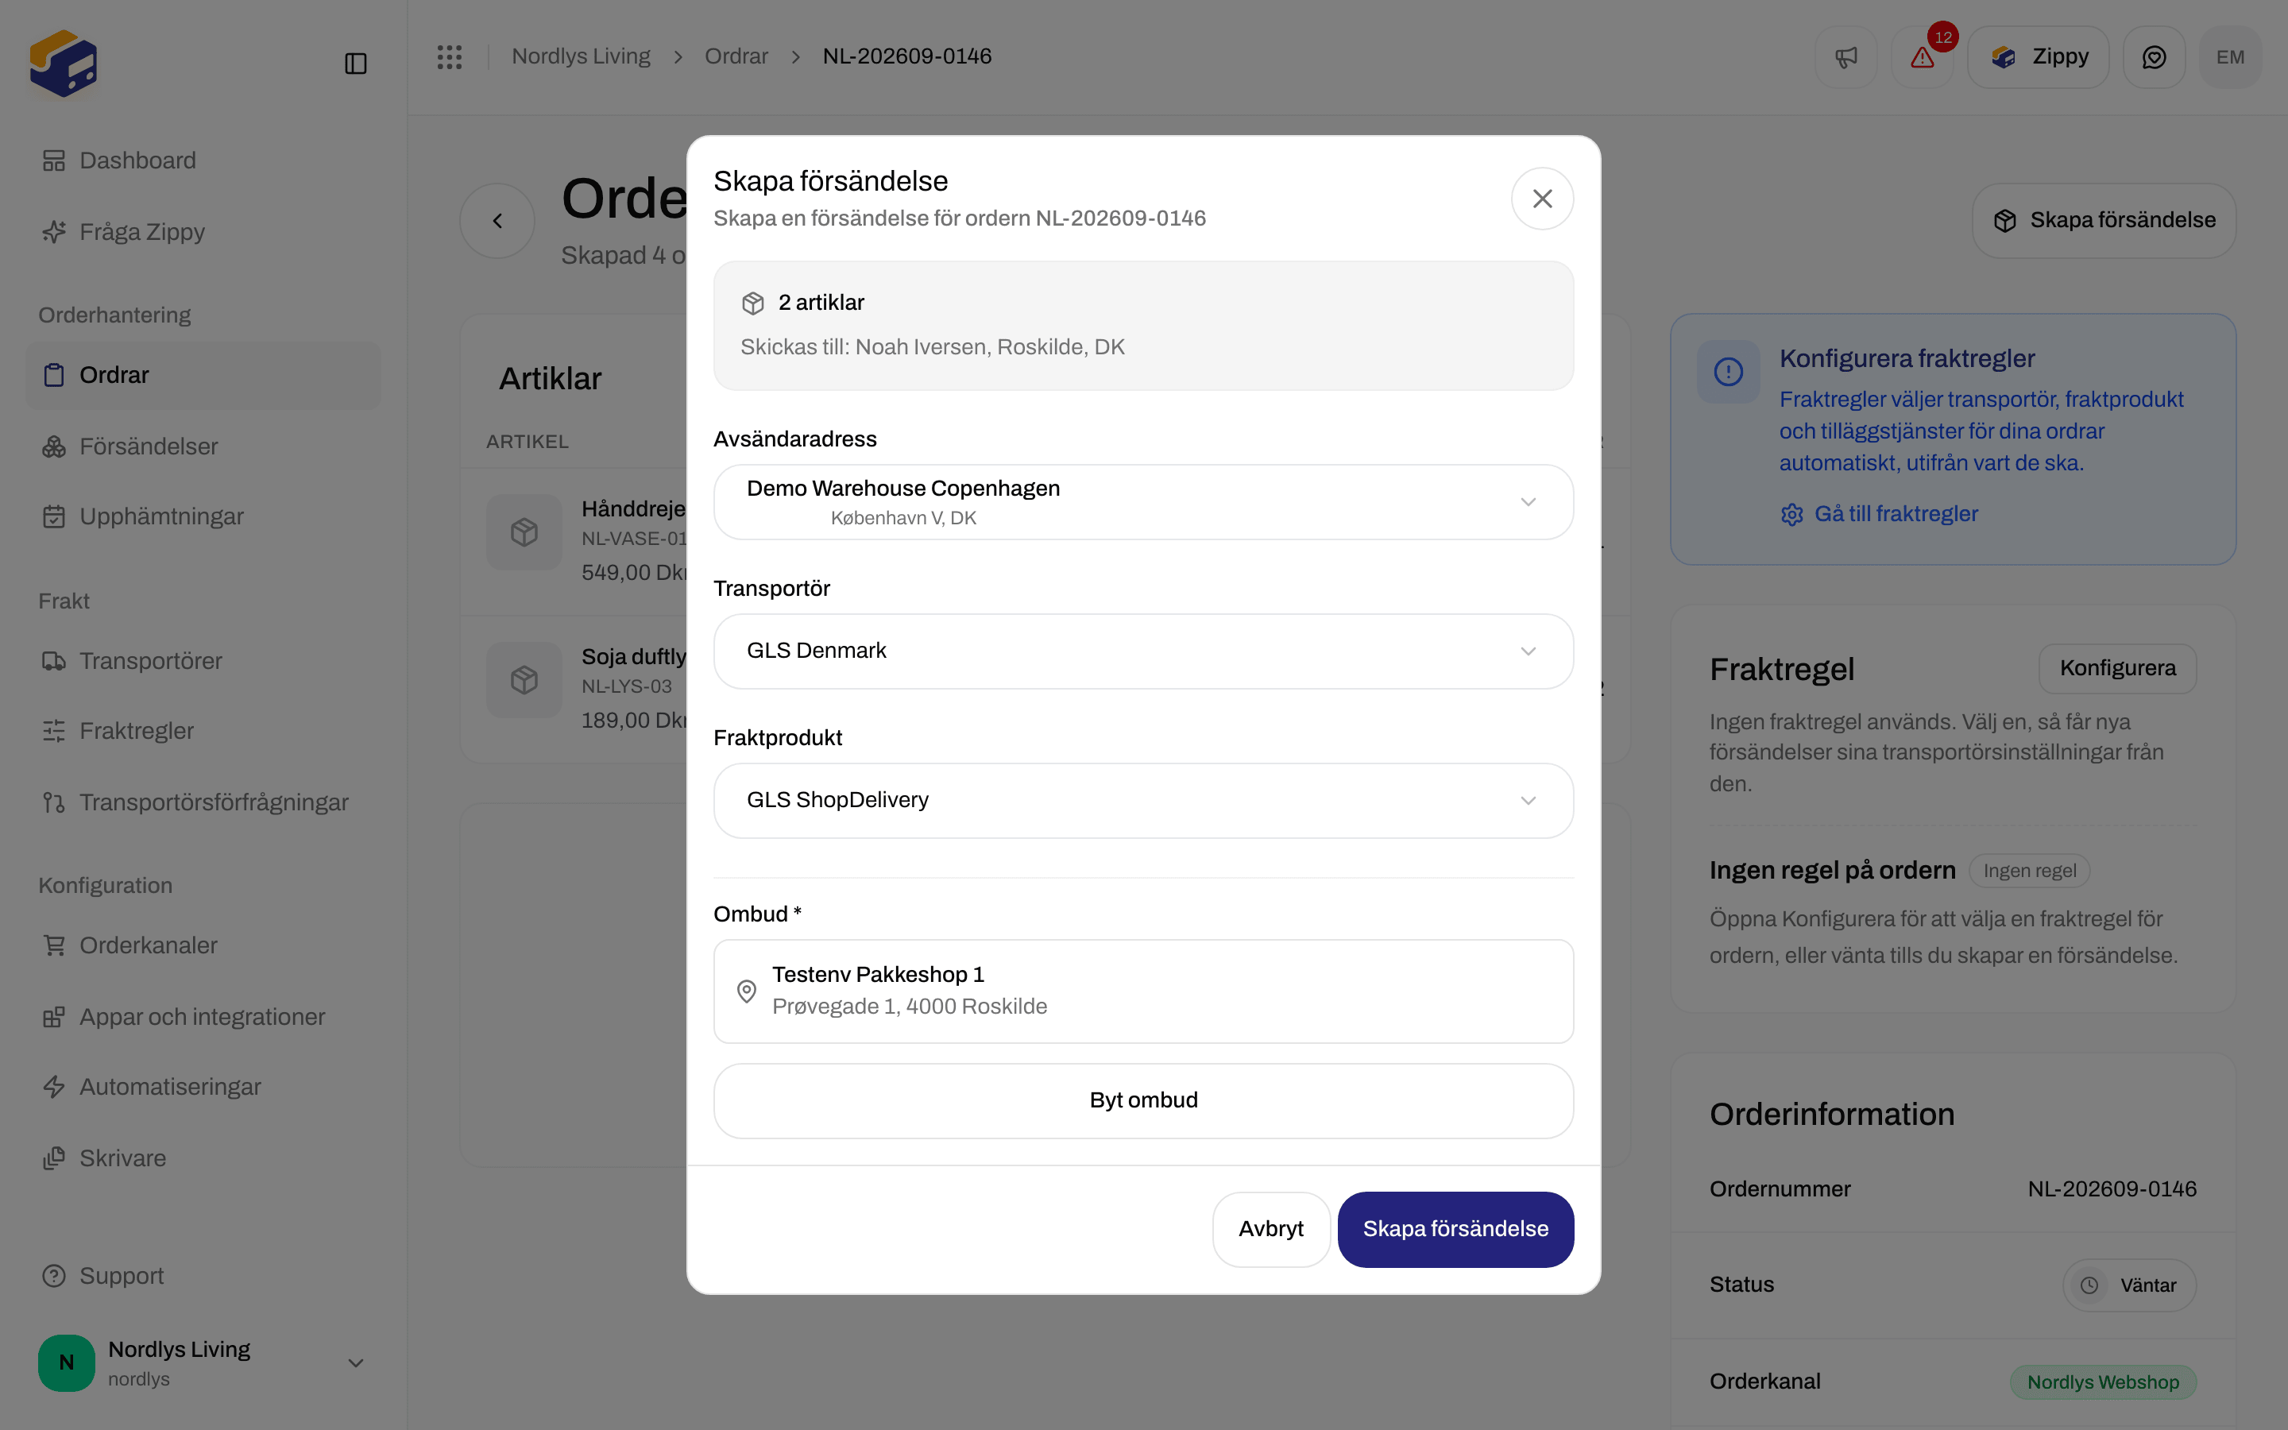Click the Byt ombud button
Screen dimensions: 2288x1430
coord(1143,1101)
